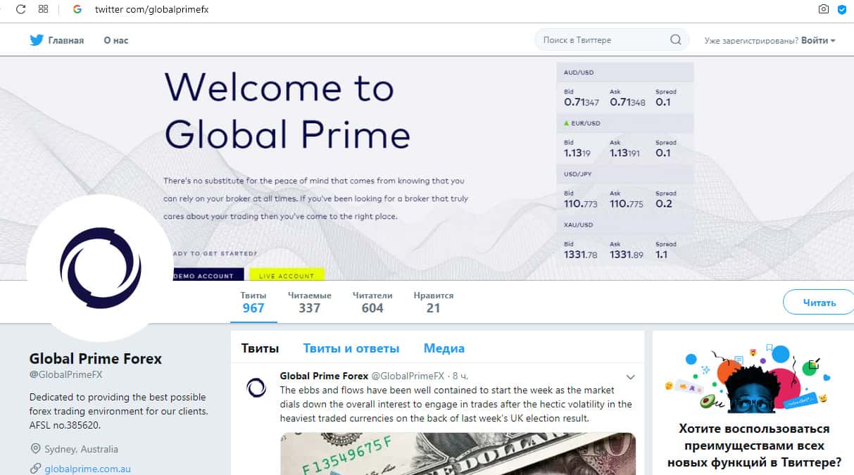This screenshot has height=475, width=854.
Task: Open the browser tab grid icon
Action: [x=44, y=9]
